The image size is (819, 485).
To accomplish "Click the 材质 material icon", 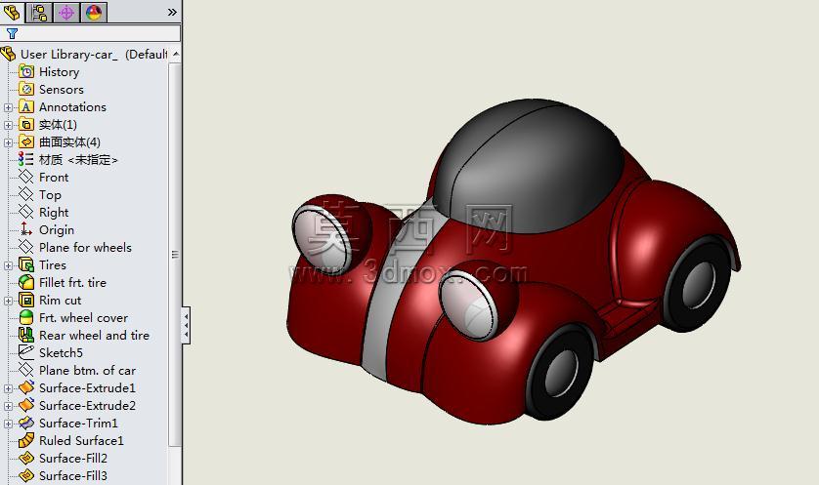I will 25,160.
